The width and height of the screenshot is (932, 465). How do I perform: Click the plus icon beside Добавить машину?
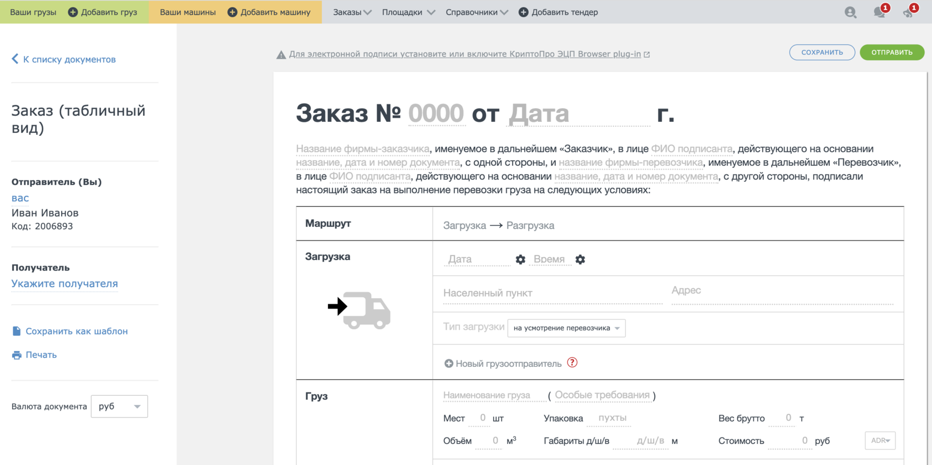(232, 12)
